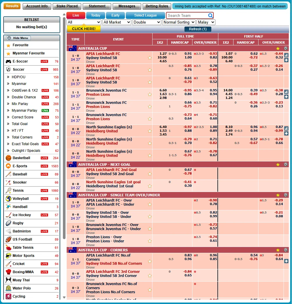Switch to the Live tab

tap(76, 15)
